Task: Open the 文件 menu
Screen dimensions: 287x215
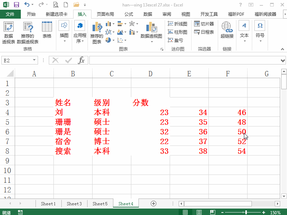Action: (10, 14)
